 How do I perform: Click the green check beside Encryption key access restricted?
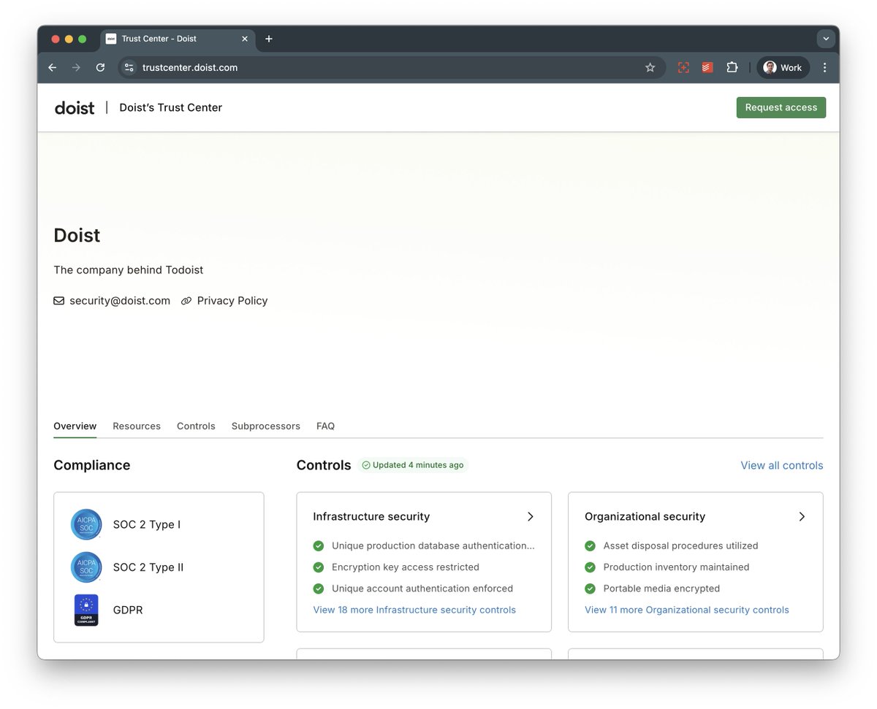(x=319, y=567)
